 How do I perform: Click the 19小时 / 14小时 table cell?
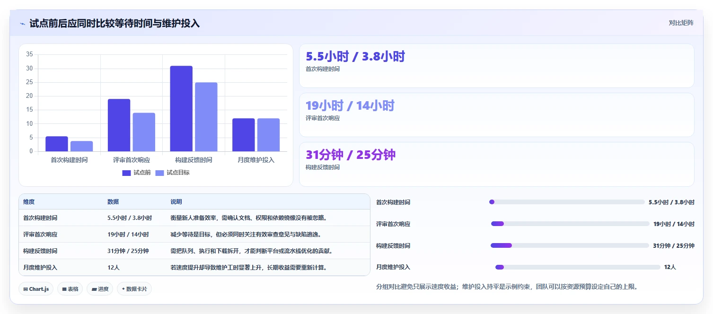click(x=128, y=235)
